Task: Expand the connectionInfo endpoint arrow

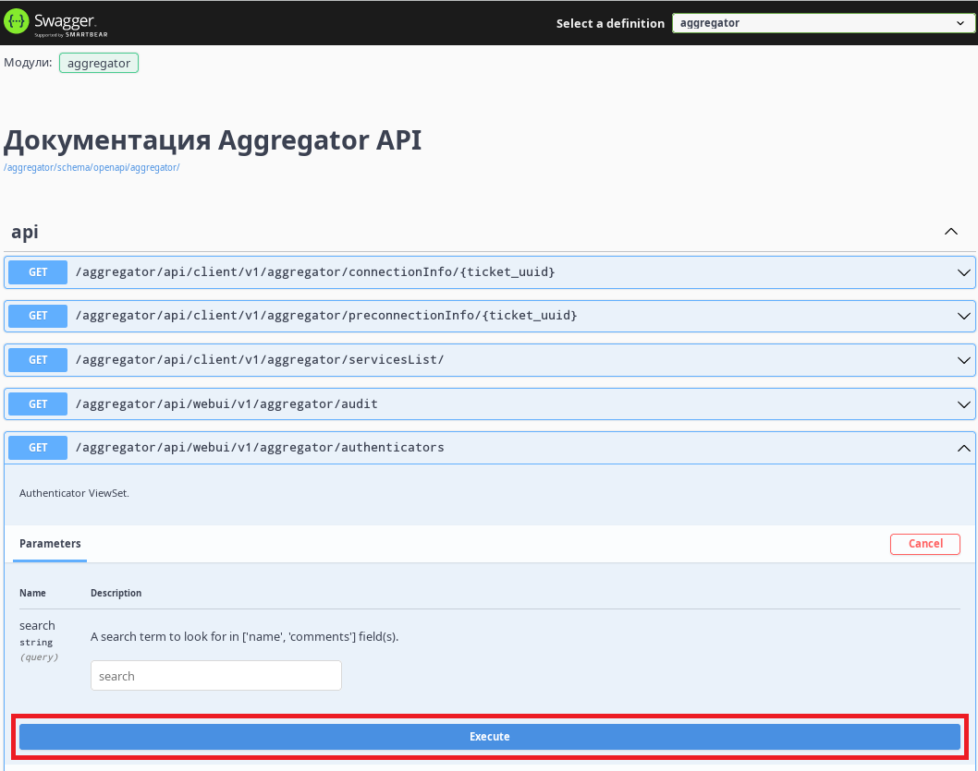Action: [964, 272]
